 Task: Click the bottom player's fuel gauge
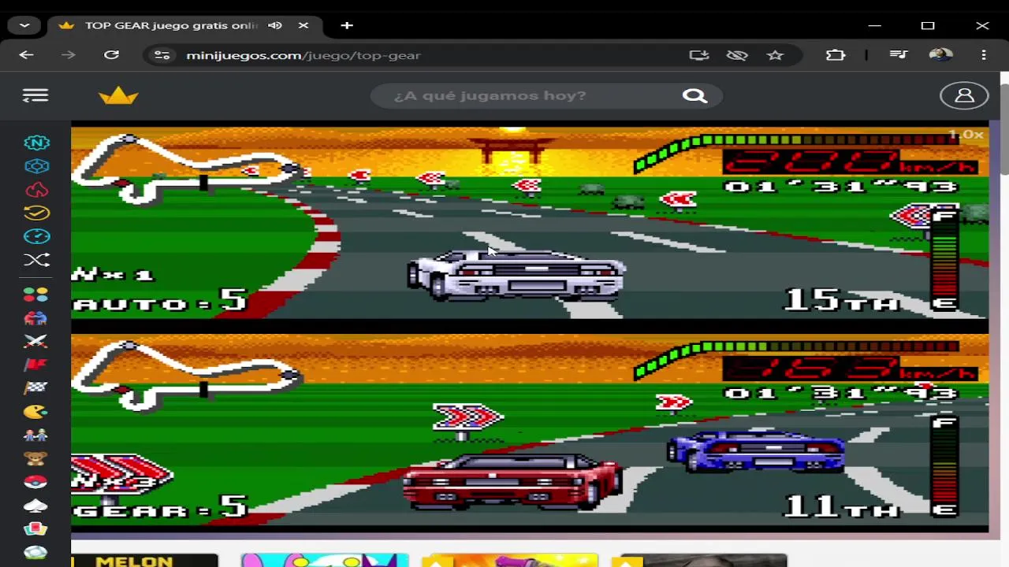point(944,466)
